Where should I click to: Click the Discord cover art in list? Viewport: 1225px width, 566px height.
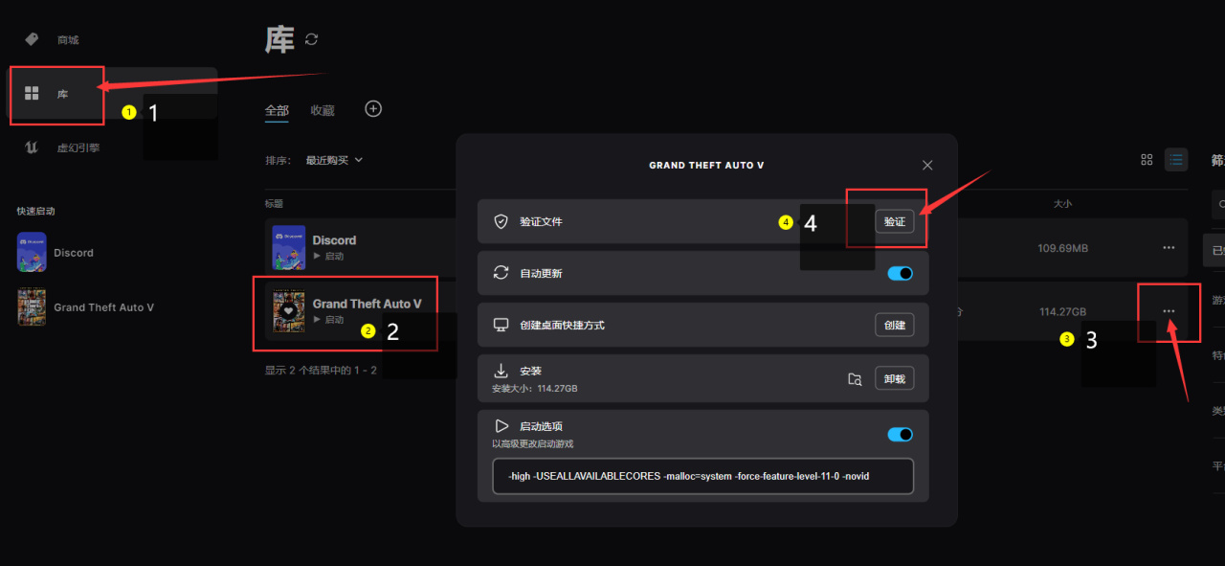click(x=289, y=247)
